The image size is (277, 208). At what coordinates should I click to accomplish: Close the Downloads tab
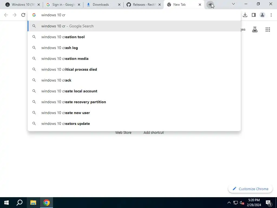coord(119,5)
